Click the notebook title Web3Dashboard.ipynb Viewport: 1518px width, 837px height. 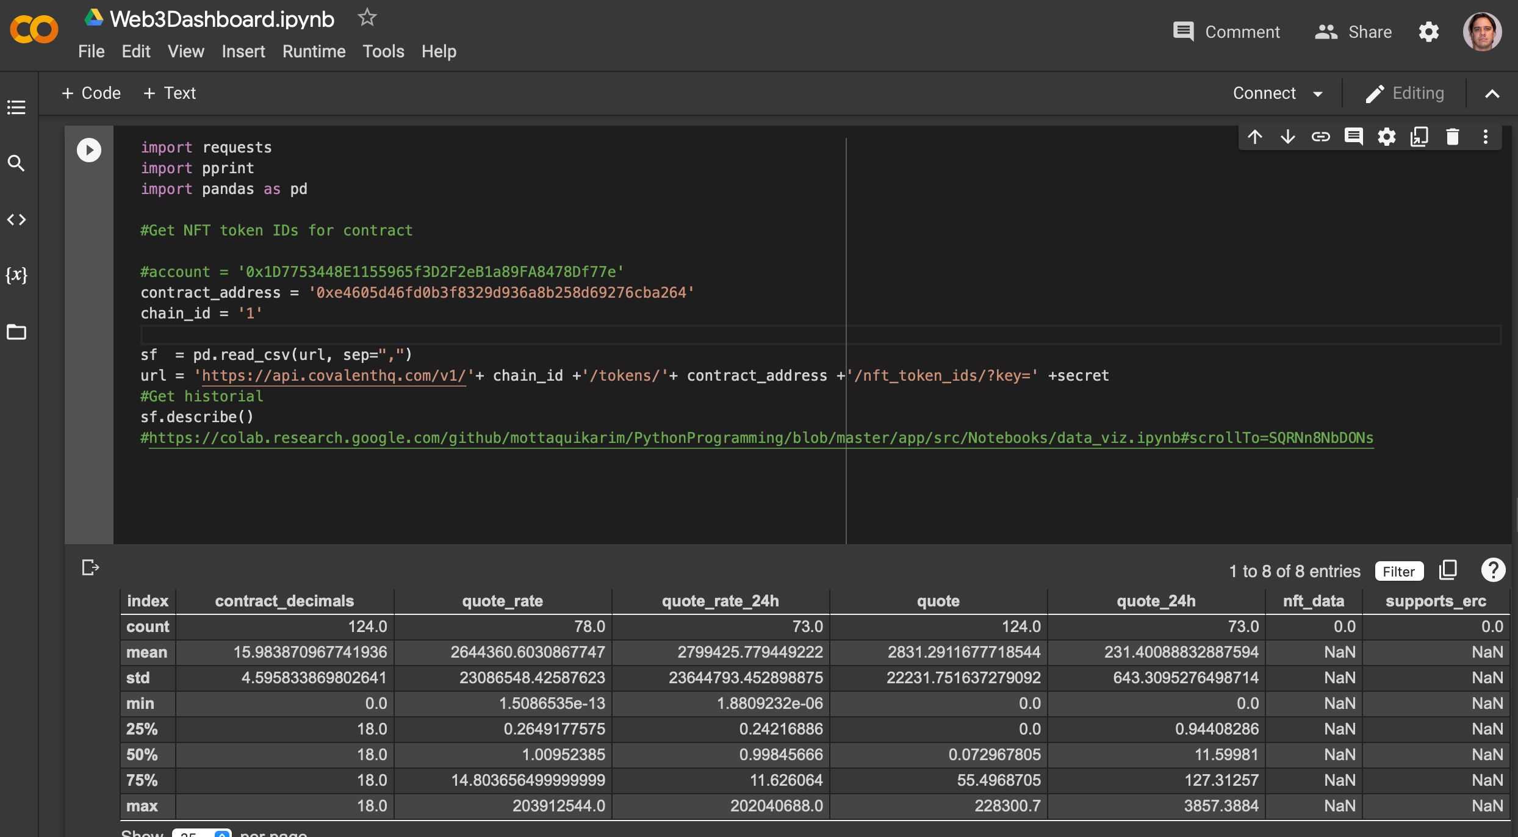click(222, 19)
